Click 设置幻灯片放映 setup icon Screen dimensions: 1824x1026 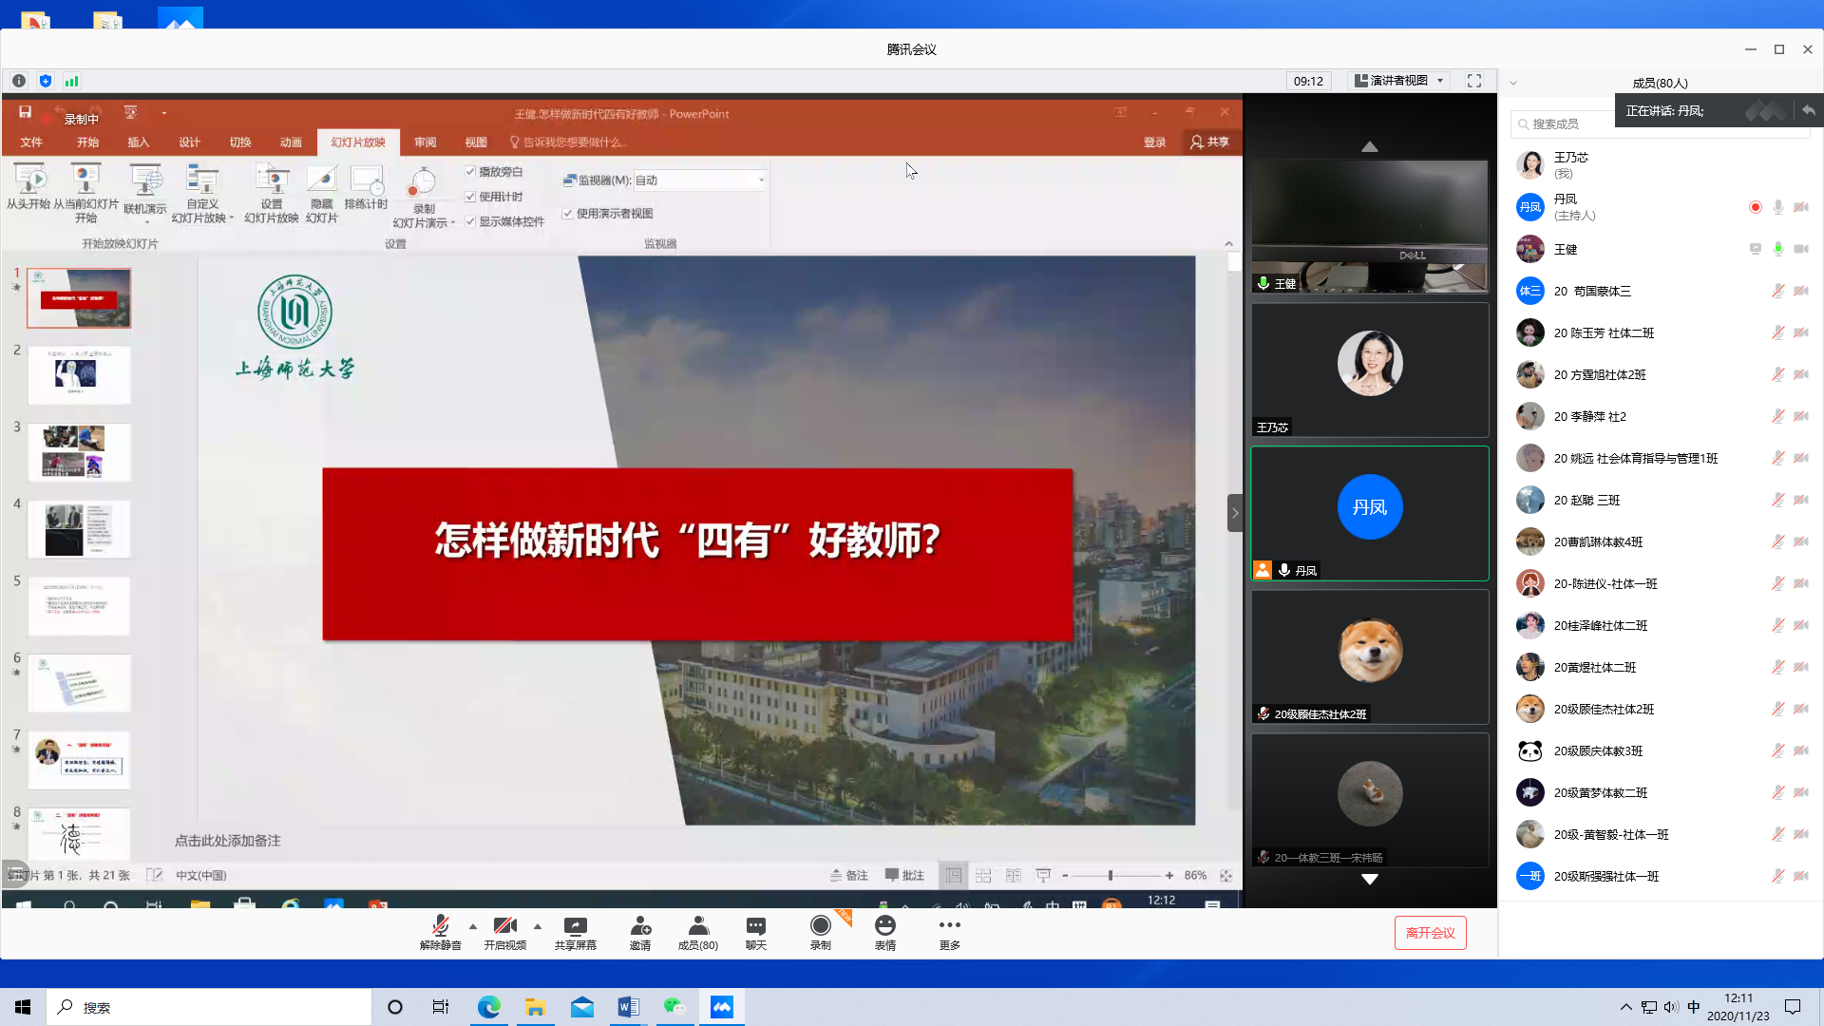(272, 180)
